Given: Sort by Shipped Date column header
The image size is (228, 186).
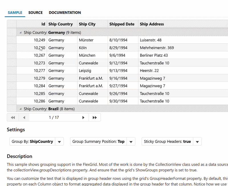Looking at the screenshot, I should 123,24.
